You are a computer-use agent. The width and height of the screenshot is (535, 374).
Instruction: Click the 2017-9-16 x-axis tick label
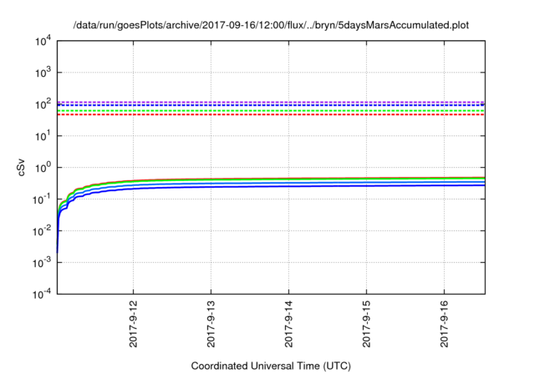(444, 324)
